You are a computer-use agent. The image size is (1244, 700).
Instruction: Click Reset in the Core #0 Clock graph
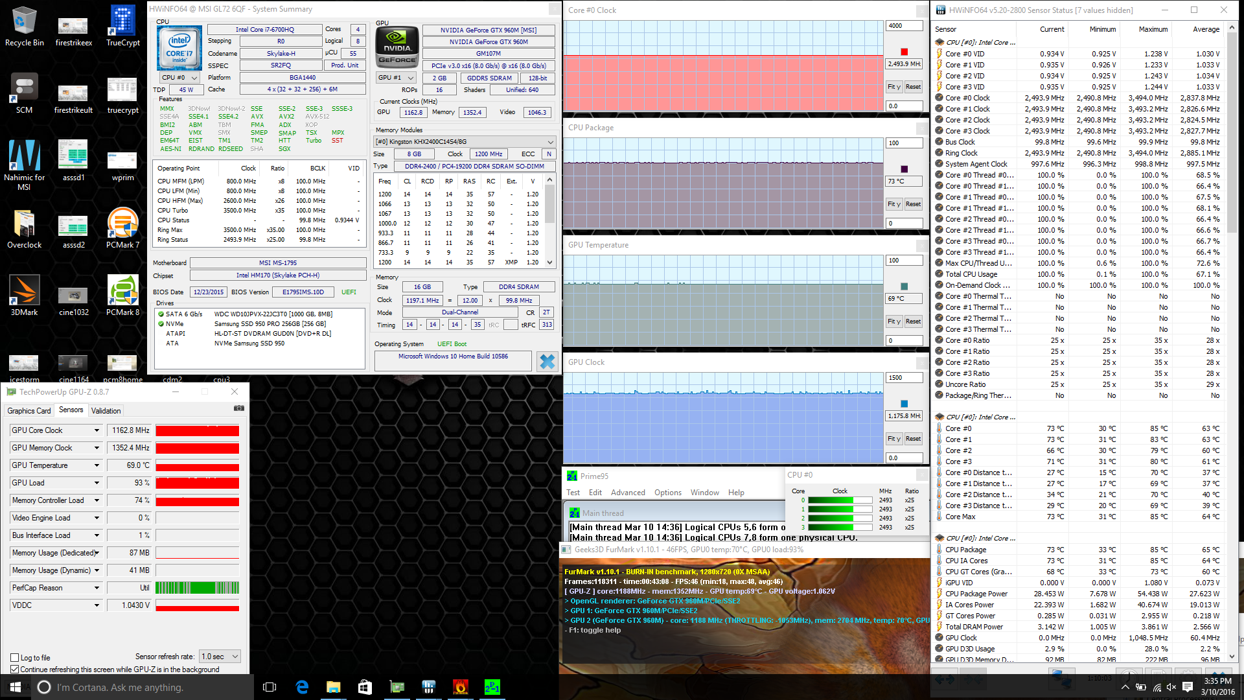click(913, 87)
